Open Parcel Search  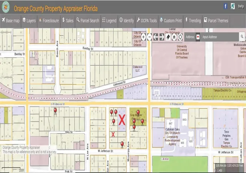point(88,20)
